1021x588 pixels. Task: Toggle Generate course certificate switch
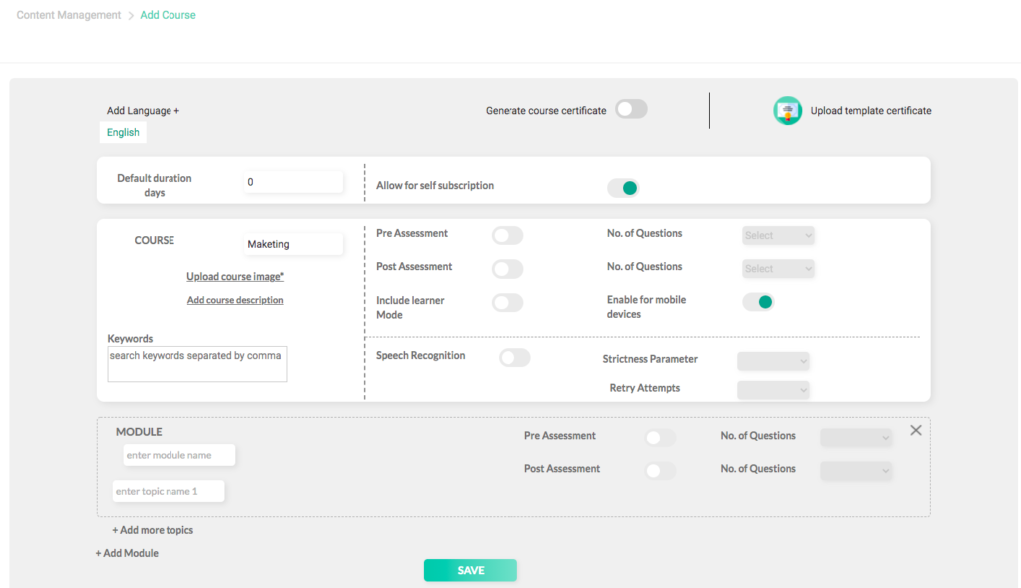tap(631, 110)
